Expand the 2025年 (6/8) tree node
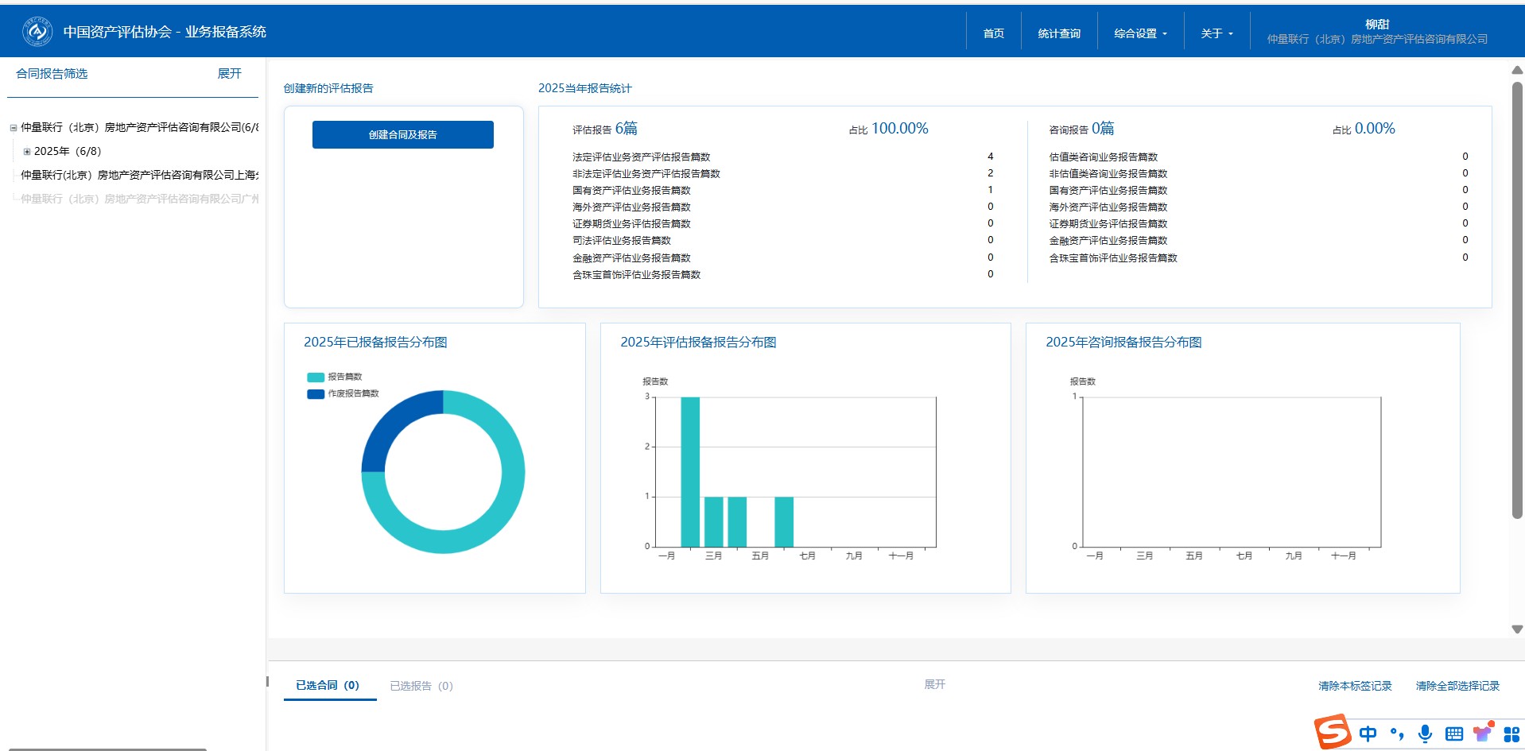The width and height of the screenshot is (1525, 751). 27,152
